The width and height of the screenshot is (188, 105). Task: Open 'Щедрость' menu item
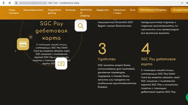point(103,10)
